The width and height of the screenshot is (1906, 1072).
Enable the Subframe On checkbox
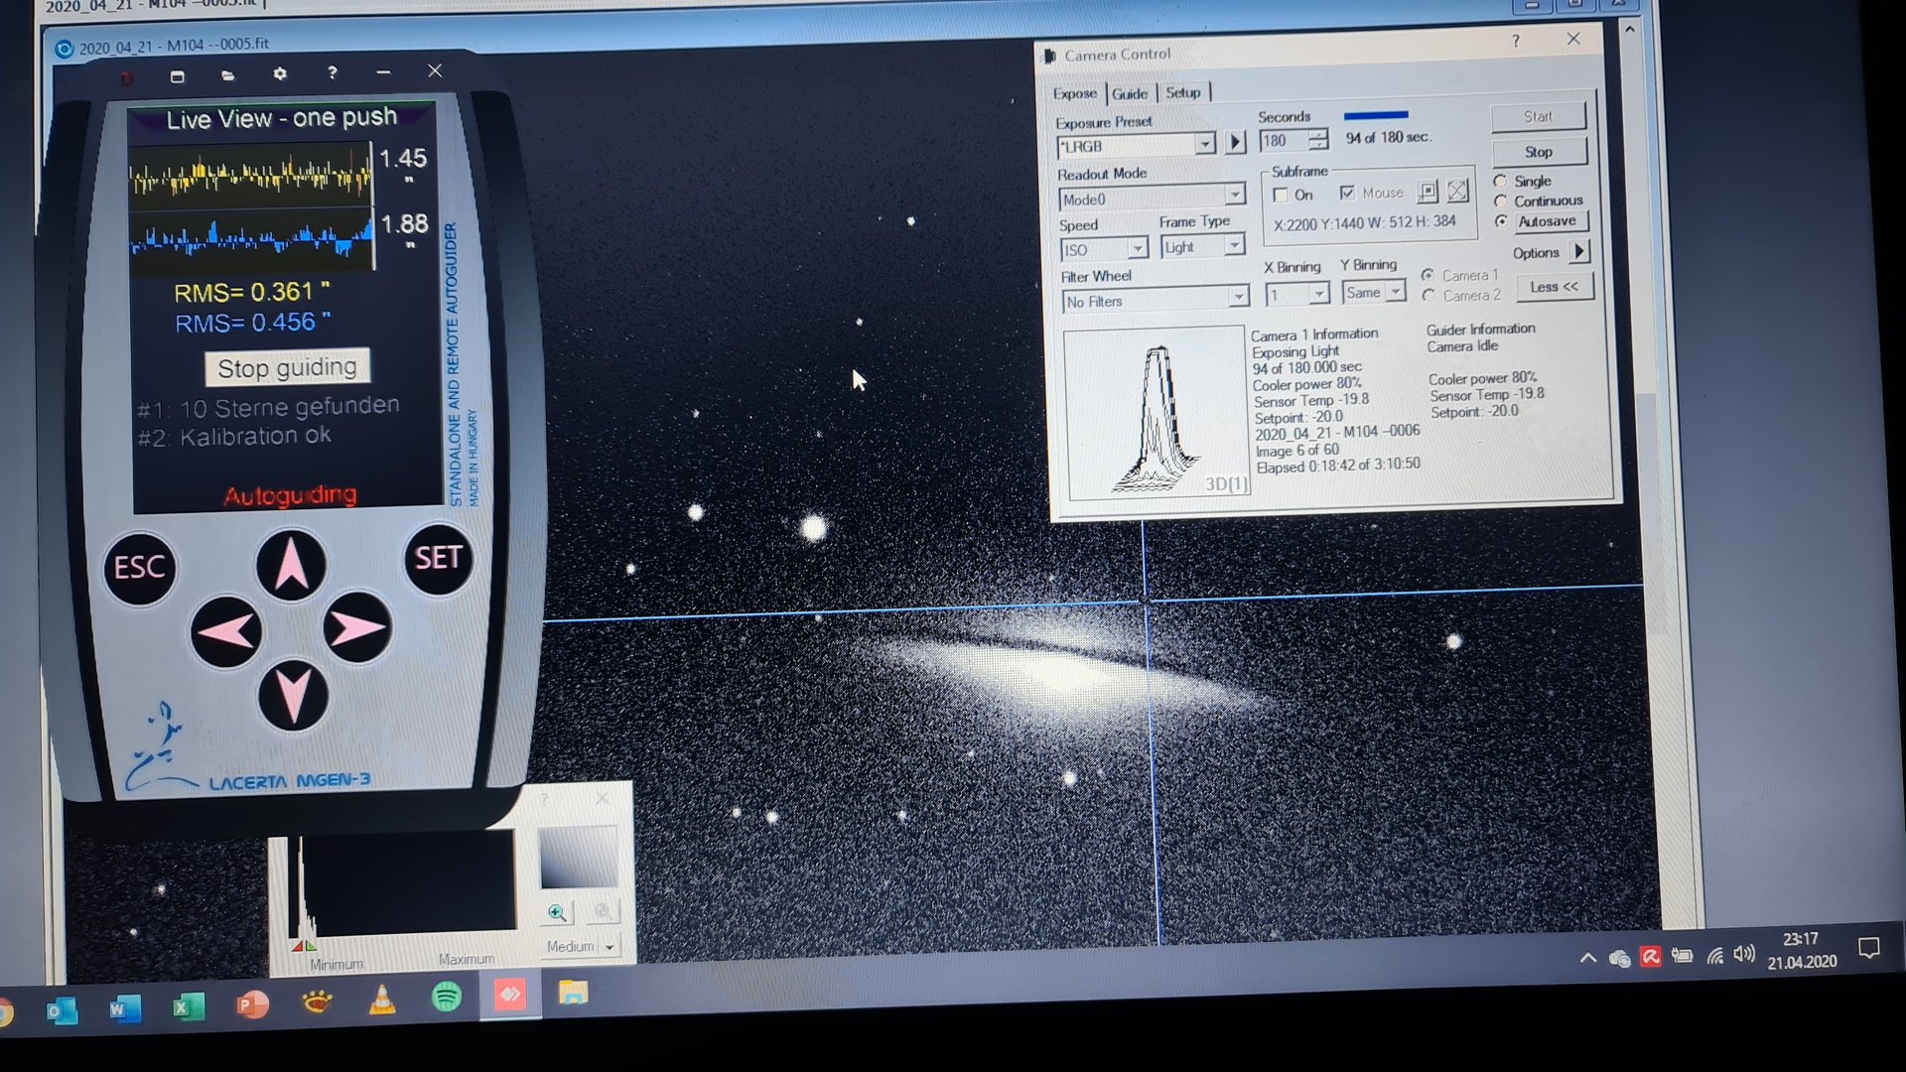(x=1281, y=196)
